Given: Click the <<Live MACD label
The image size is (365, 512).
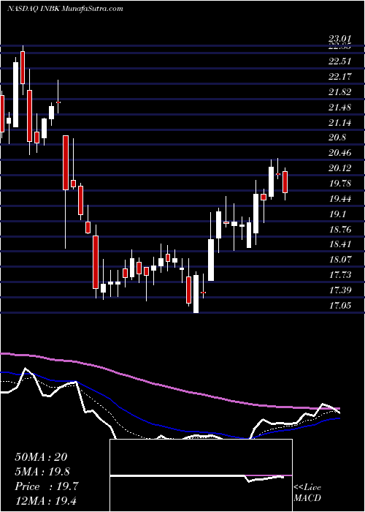Looking at the screenshot, I should click(x=307, y=492).
